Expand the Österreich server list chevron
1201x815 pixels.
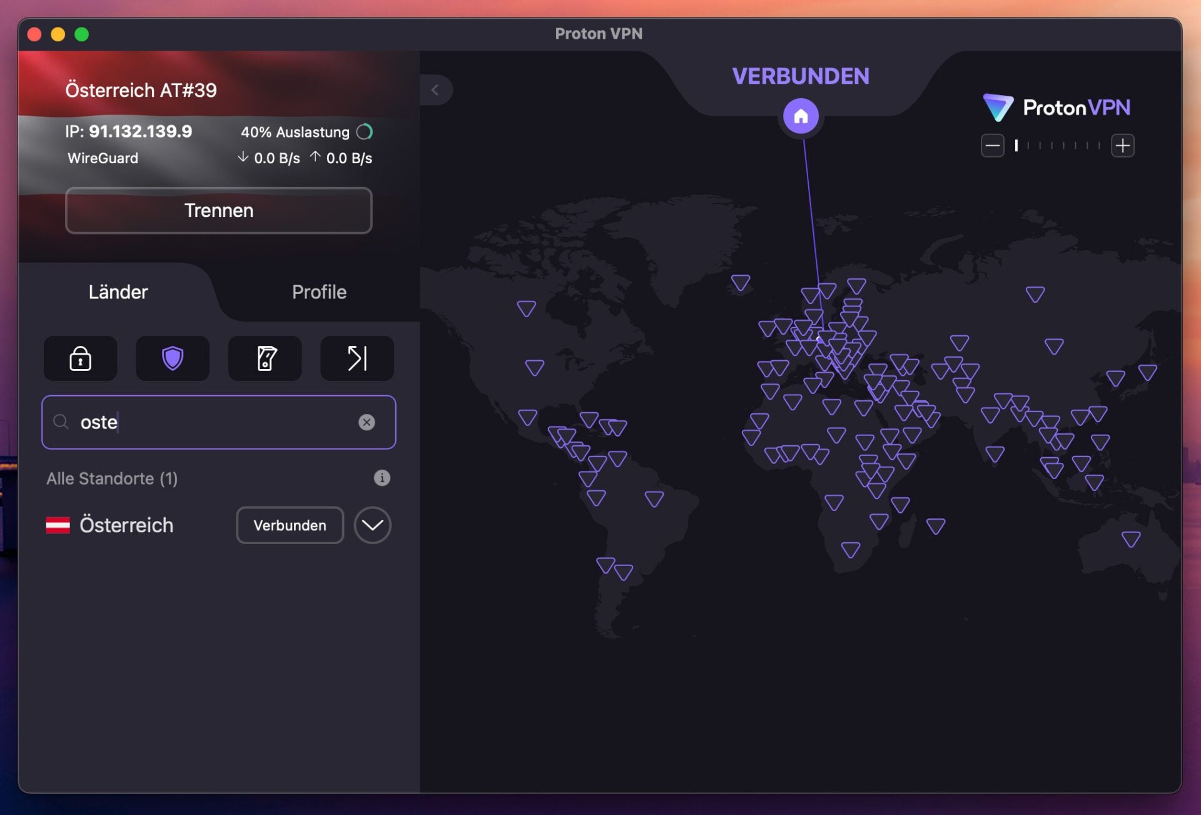(372, 525)
